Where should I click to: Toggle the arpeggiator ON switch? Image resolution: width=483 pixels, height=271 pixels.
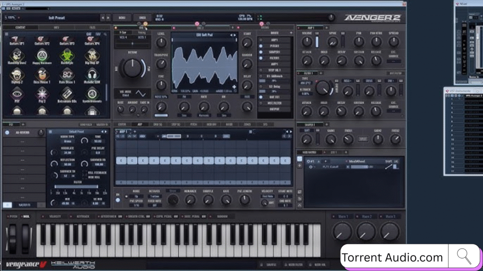[x=117, y=200]
